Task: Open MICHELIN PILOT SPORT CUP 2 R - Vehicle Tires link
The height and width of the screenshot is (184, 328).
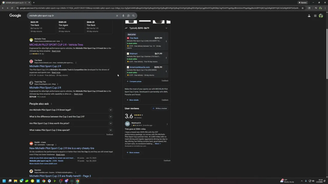Action: point(56,45)
